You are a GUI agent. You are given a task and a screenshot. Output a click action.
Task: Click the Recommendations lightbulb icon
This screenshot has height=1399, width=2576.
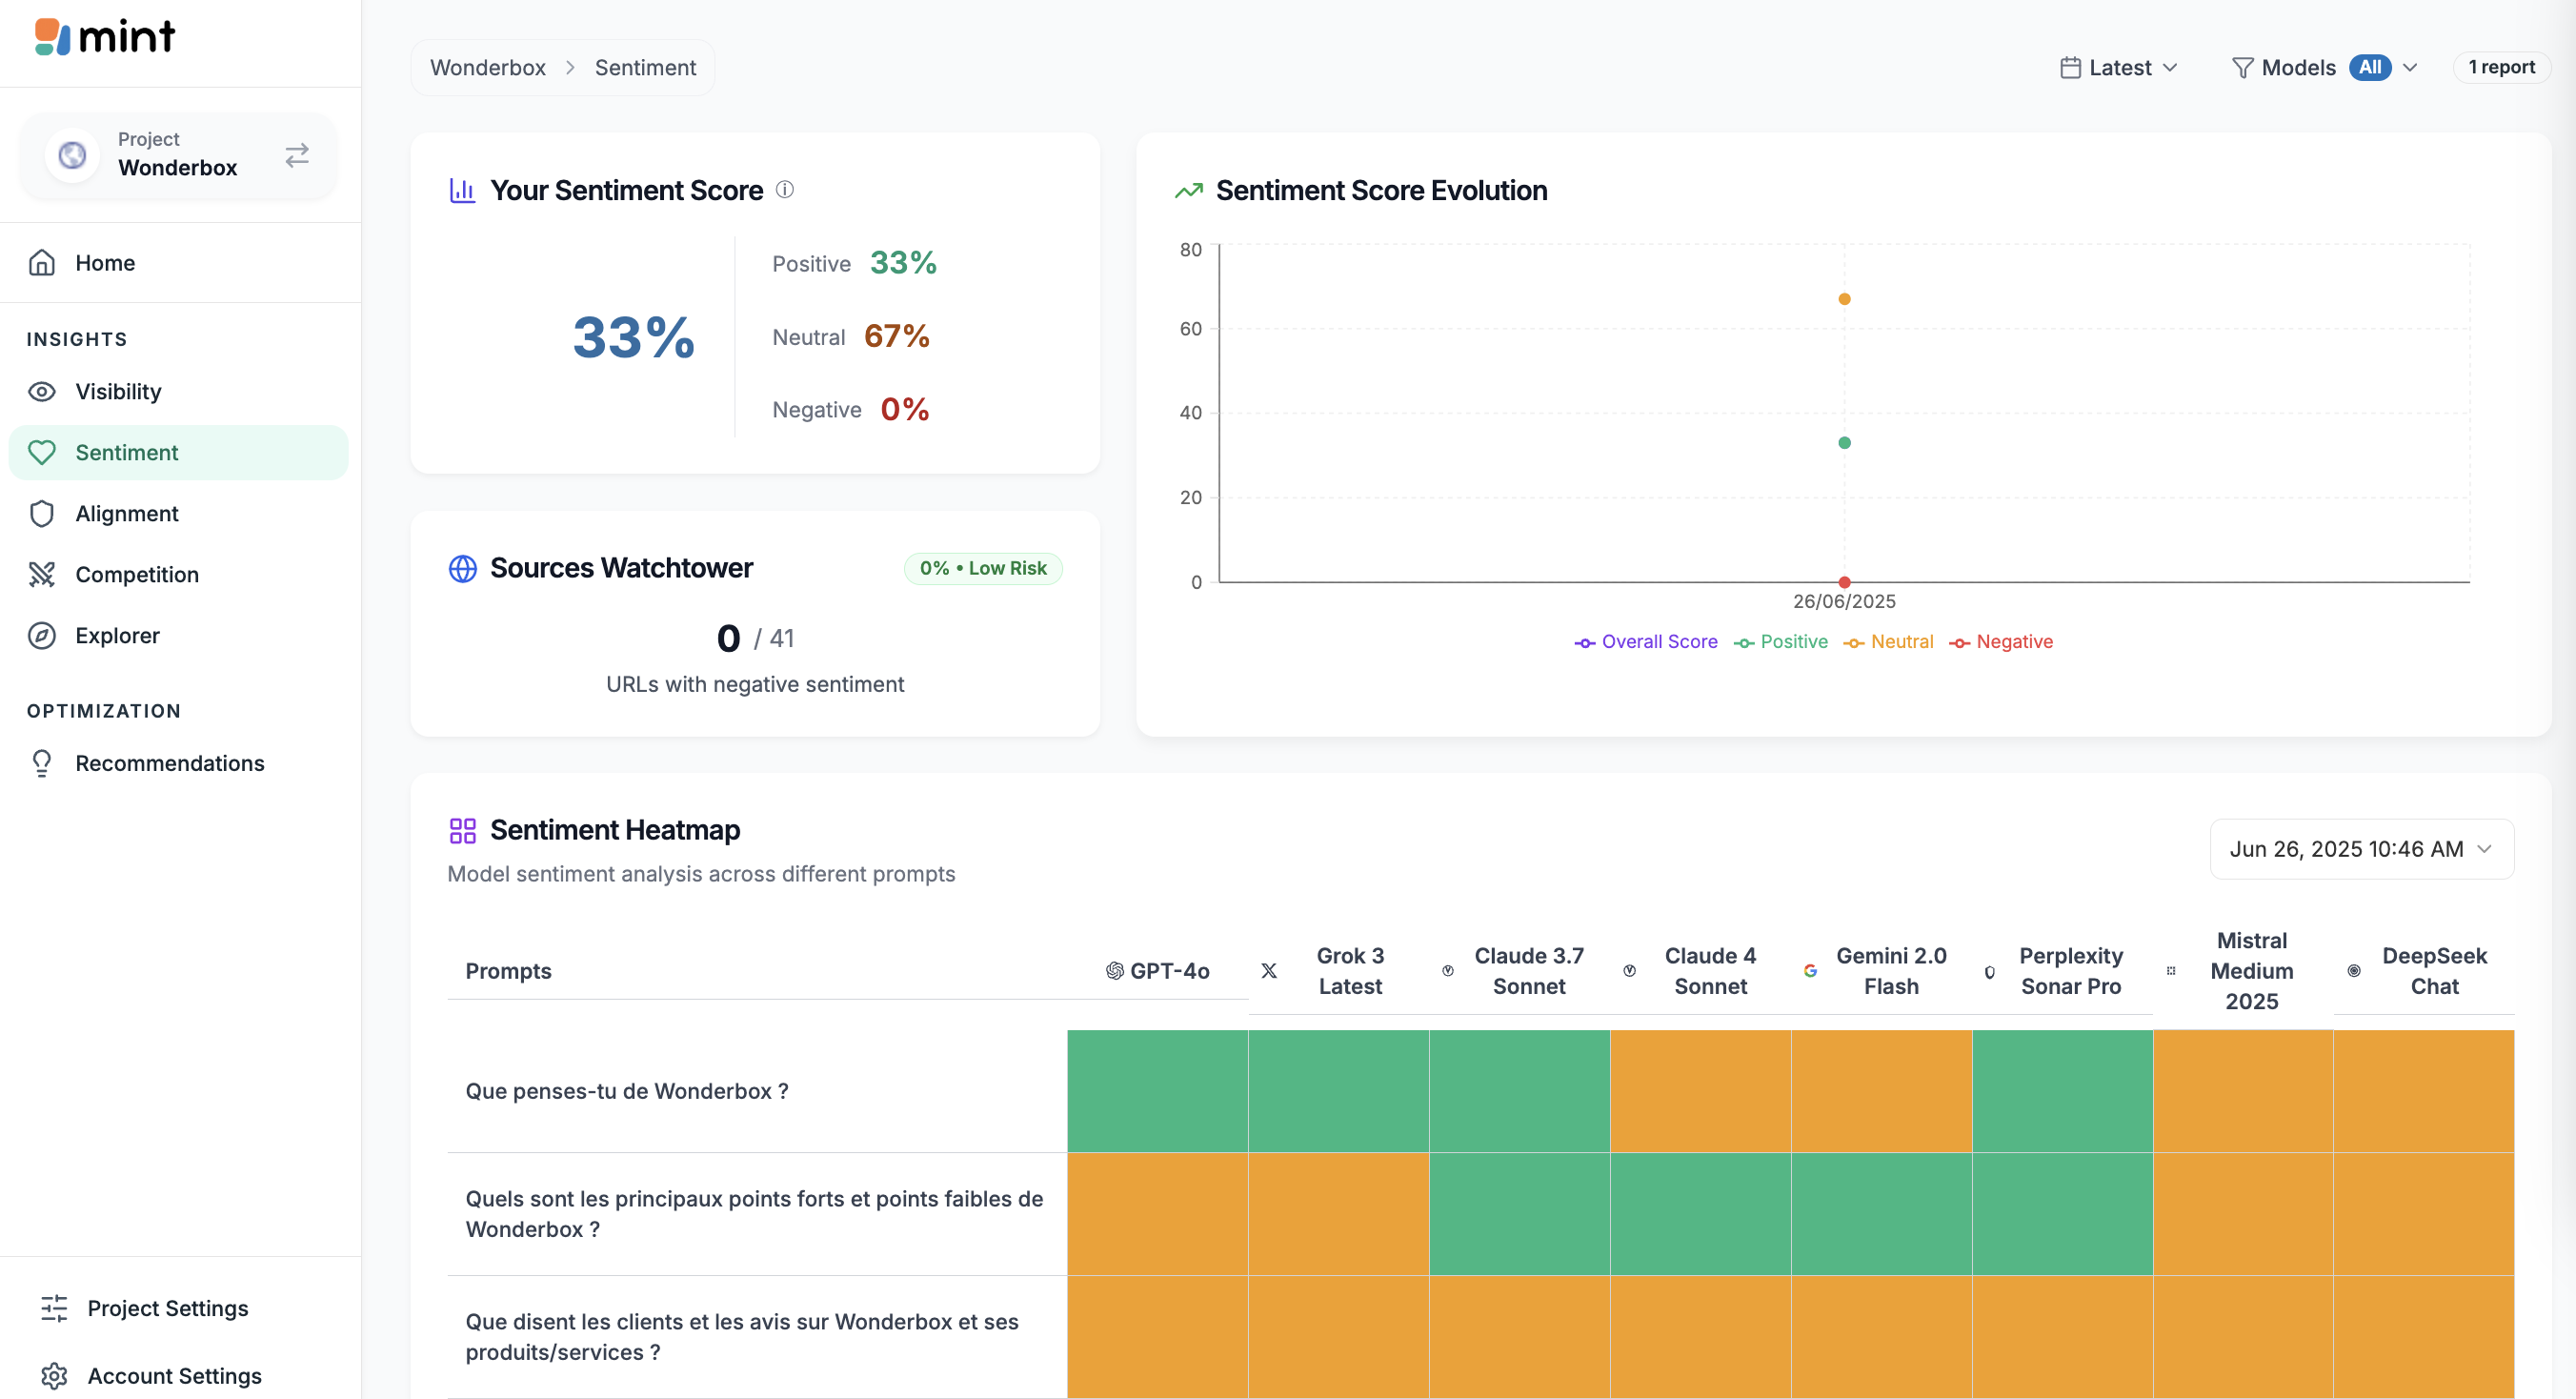[x=42, y=763]
